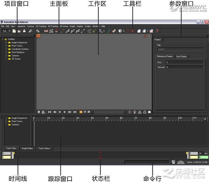
Task: Toggle the pin icon in the workspace corner
Action: click(x=145, y=36)
